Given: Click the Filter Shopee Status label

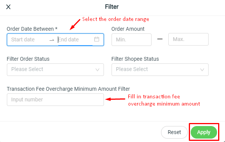Looking at the screenshot, I should (135, 59).
